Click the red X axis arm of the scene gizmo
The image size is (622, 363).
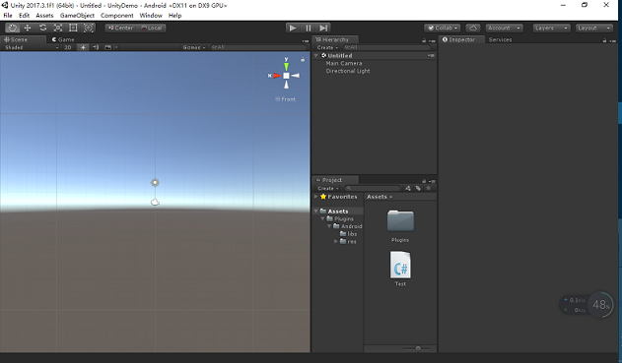(x=277, y=76)
